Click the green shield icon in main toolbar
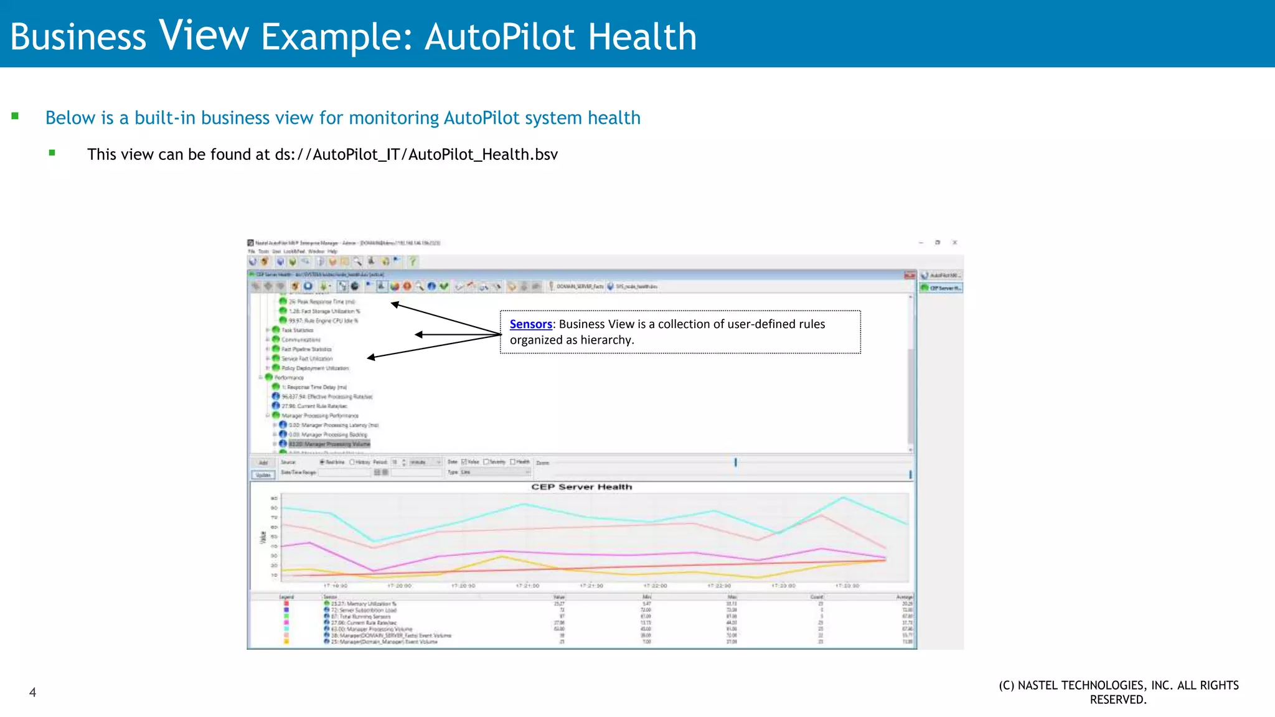Viewport: 1275px width, 717px height. (292, 261)
